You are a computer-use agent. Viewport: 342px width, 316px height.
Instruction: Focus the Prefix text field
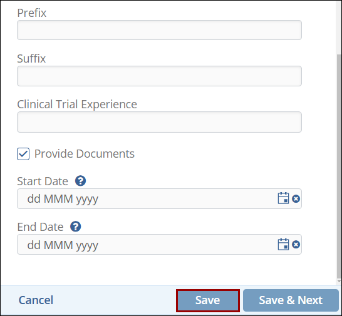[x=159, y=30]
